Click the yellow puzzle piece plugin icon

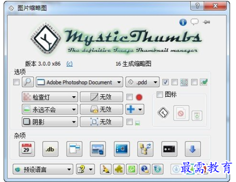tap(119, 169)
